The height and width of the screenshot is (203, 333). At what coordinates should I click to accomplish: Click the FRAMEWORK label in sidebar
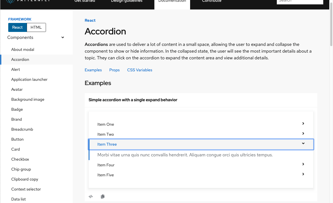(20, 19)
